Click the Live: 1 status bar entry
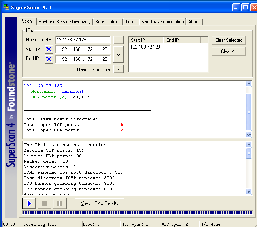 click(91, 224)
